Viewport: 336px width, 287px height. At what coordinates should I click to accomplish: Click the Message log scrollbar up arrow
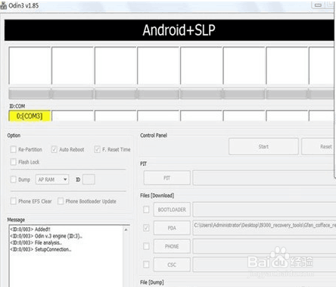pyautogui.click(x=126, y=229)
